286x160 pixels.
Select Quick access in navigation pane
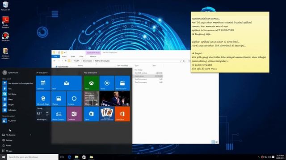click(x=62, y=67)
